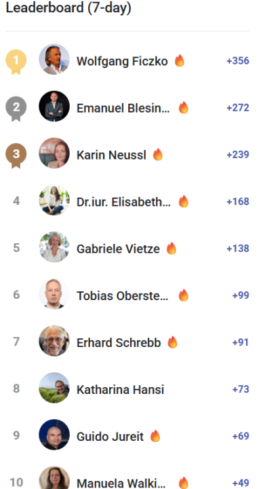Click the gold first-place medal icon

click(x=16, y=62)
